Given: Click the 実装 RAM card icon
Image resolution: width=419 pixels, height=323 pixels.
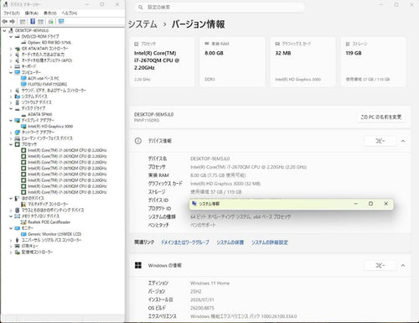Looking at the screenshot, I should pyautogui.click(x=207, y=44).
